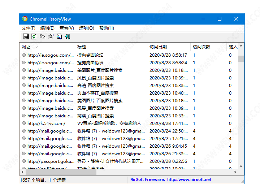The height and width of the screenshot is (195, 260).
Task: Sort by the 访问次数 column header
Action: click(x=208, y=47)
